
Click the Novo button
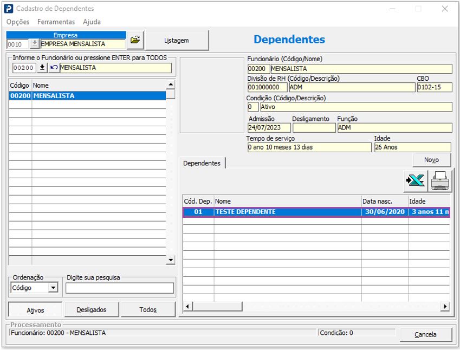pos(431,160)
